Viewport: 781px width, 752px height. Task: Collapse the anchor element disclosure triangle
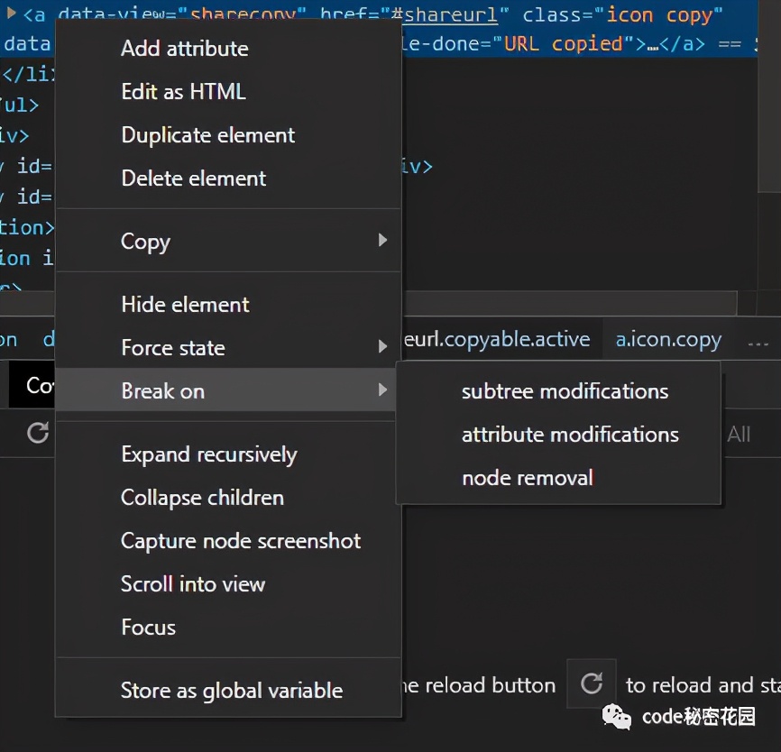click(x=9, y=12)
